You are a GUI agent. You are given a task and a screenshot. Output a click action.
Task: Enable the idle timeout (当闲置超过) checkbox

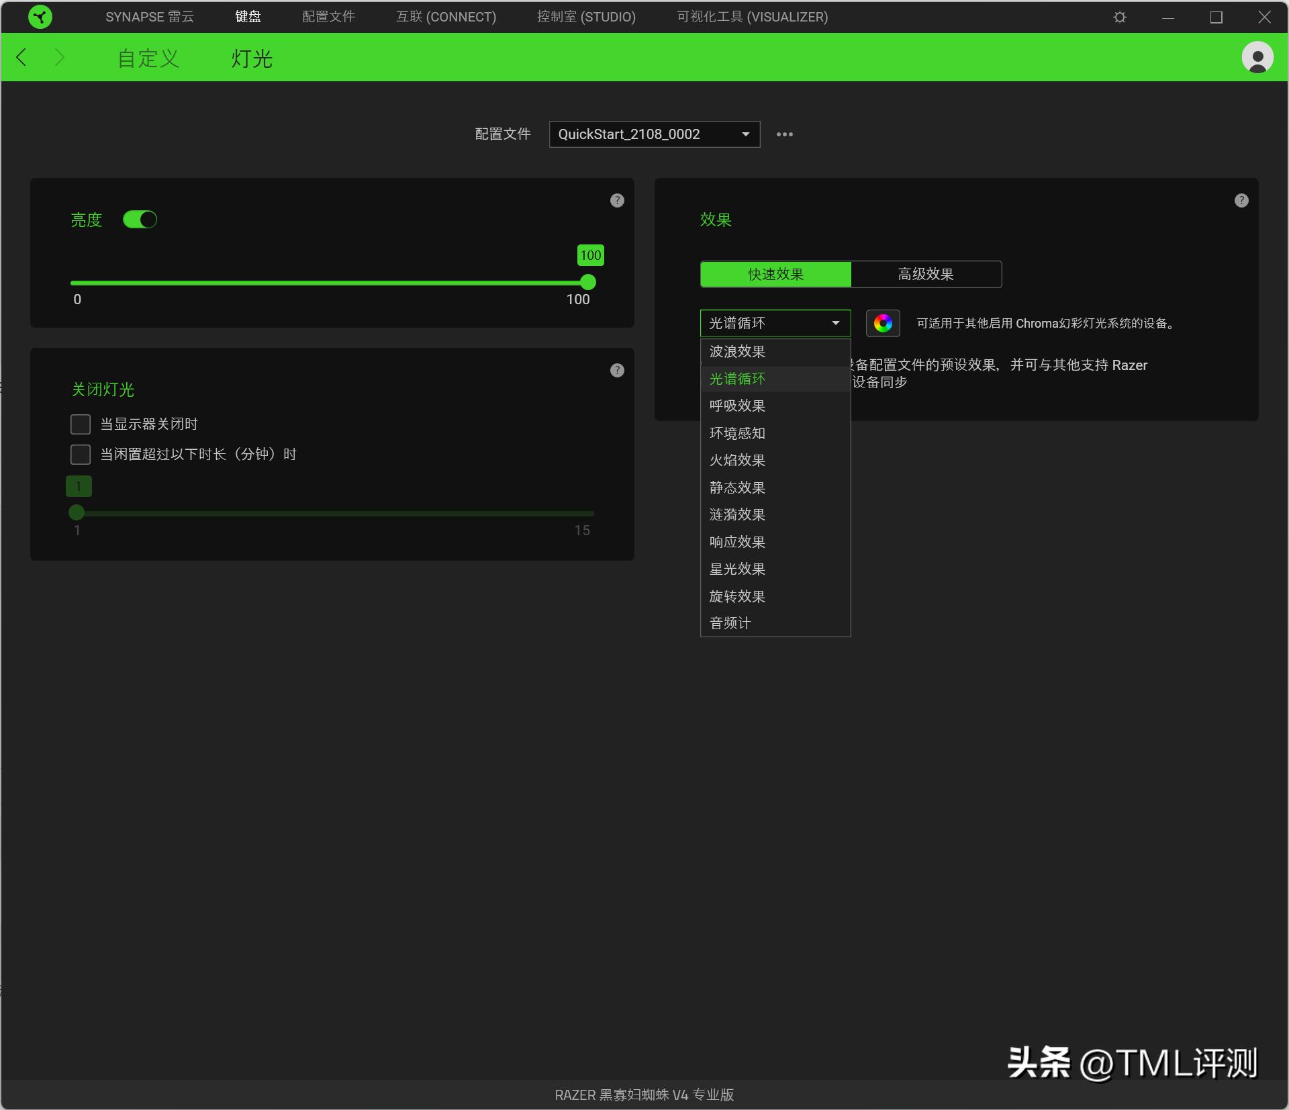pyautogui.click(x=81, y=455)
